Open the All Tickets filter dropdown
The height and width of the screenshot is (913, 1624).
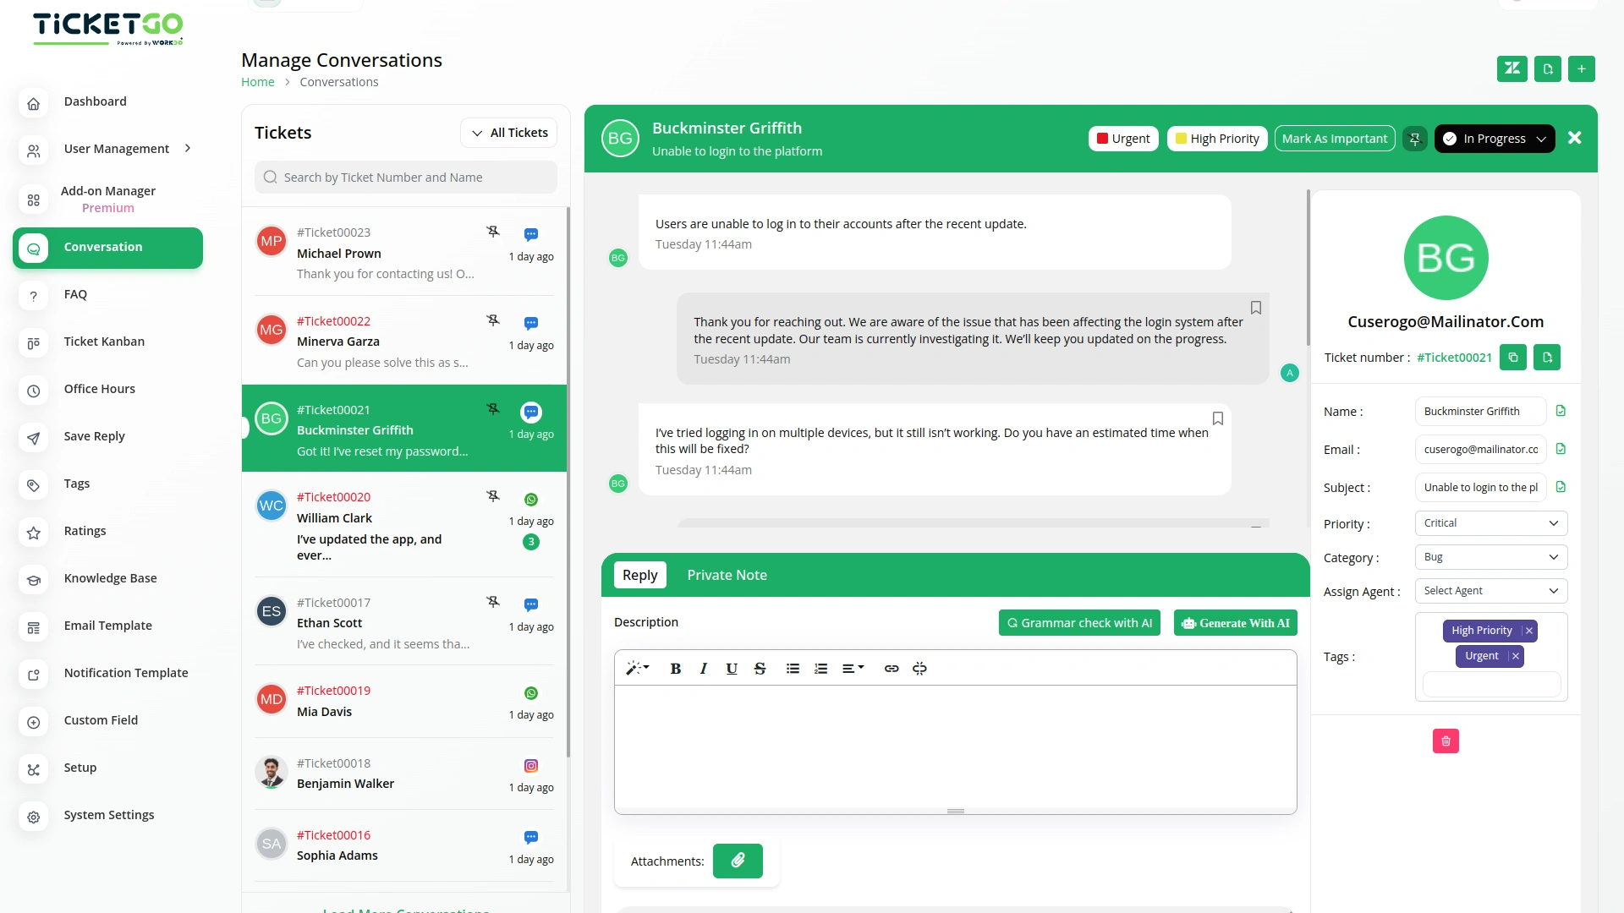click(x=508, y=132)
